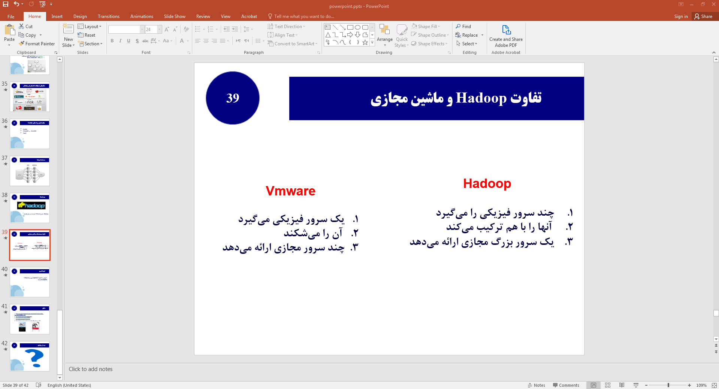Switch to the Insert tab
Viewport: 719px width, 389px height.
(x=57, y=16)
